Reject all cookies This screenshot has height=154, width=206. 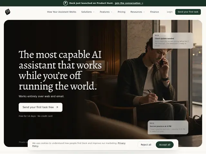point(146,145)
